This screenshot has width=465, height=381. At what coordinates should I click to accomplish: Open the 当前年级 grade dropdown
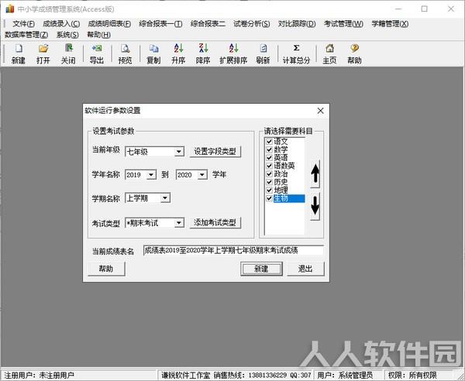(x=178, y=152)
